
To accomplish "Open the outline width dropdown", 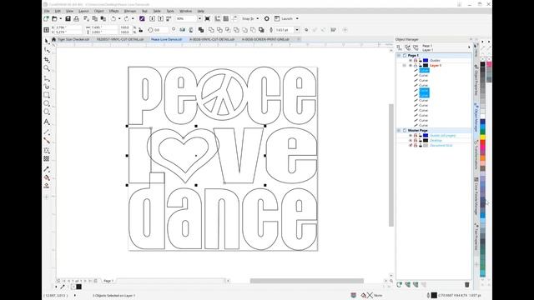I will click(x=297, y=30).
